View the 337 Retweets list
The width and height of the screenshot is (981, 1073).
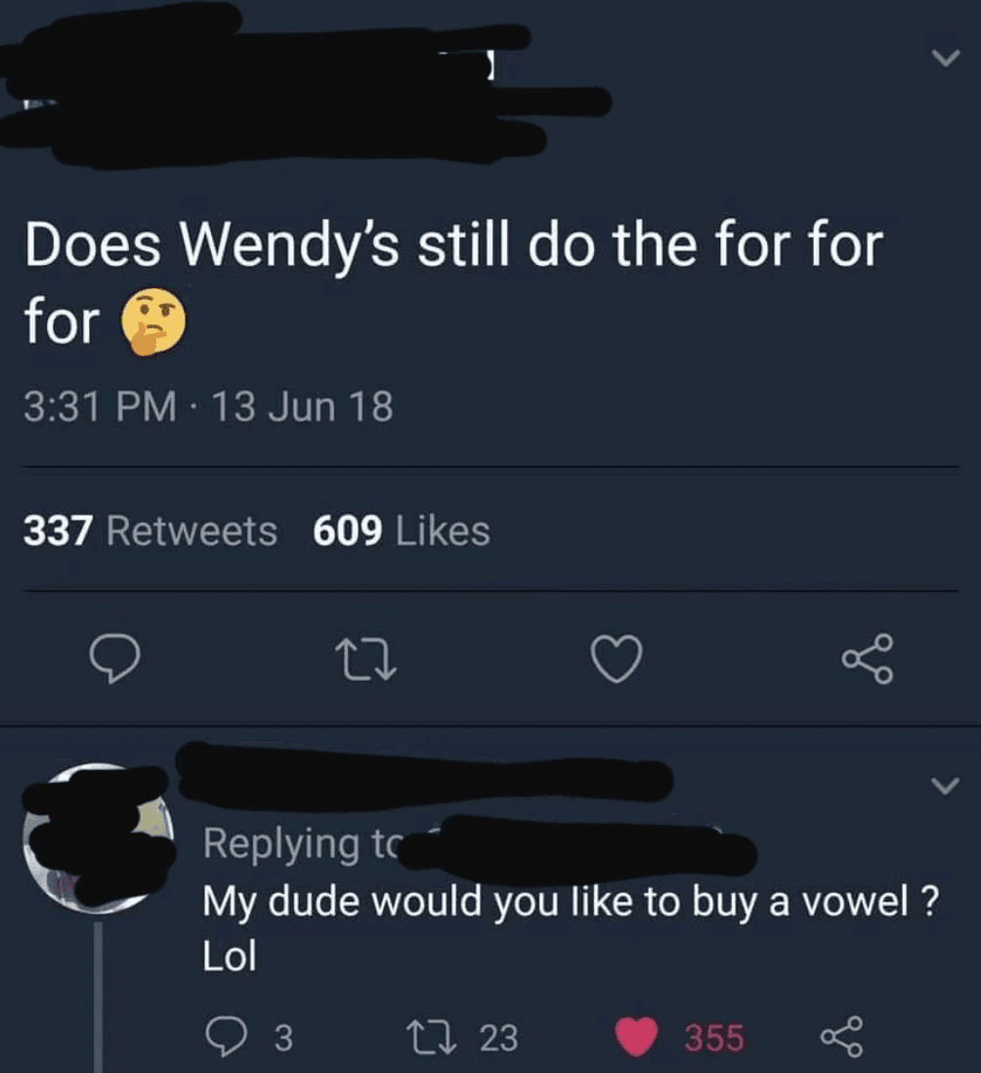pyautogui.click(x=150, y=531)
